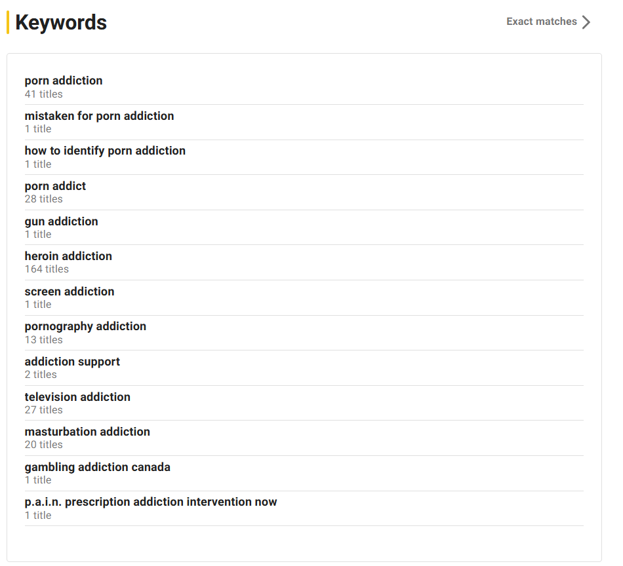
Task: Open the 'gambling addiction canada' keyword
Action: tap(97, 467)
